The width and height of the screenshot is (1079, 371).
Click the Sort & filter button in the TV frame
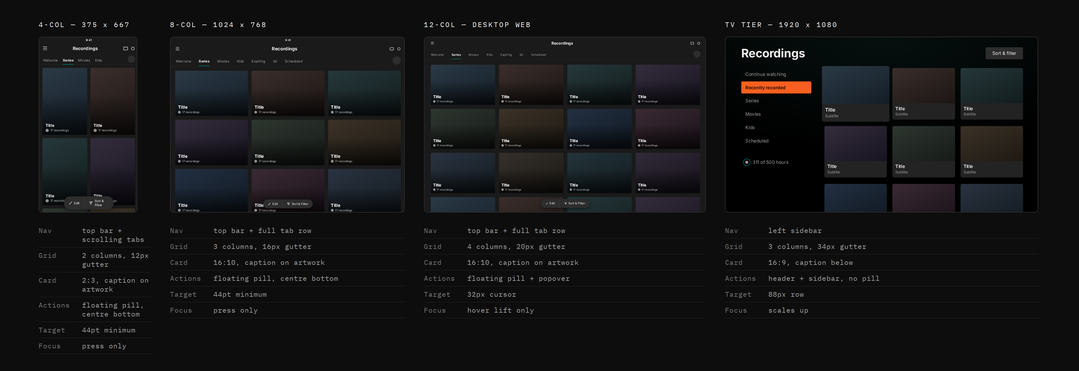click(1004, 53)
